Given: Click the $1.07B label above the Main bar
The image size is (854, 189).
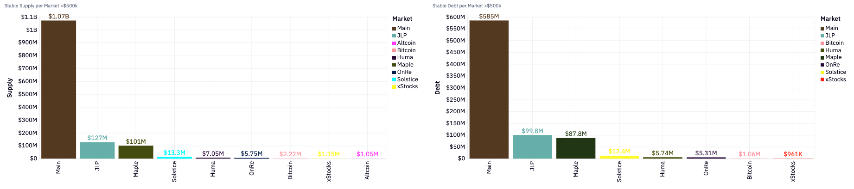Looking at the screenshot, I should pyautogui.click(x=58, y=16).
